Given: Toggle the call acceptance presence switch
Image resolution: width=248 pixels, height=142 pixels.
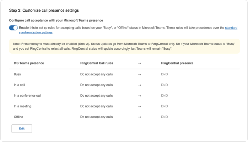Looking at the screenshot, I should point(13,28).
